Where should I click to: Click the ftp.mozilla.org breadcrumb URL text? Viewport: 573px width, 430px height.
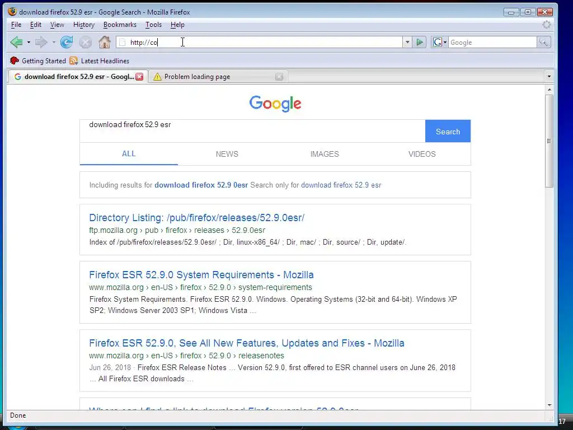click(177, 230)
